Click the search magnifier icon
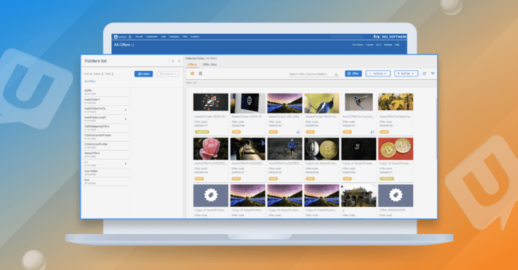The height and width of the screenshot is (270, 518). (x=336, y=75)
